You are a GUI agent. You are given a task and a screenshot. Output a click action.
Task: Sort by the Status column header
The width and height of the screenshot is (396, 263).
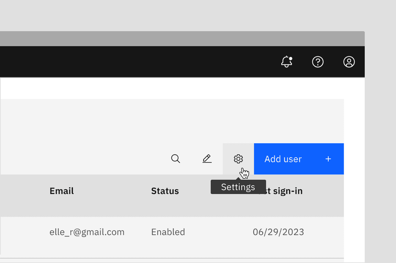(x=165, y=191)
